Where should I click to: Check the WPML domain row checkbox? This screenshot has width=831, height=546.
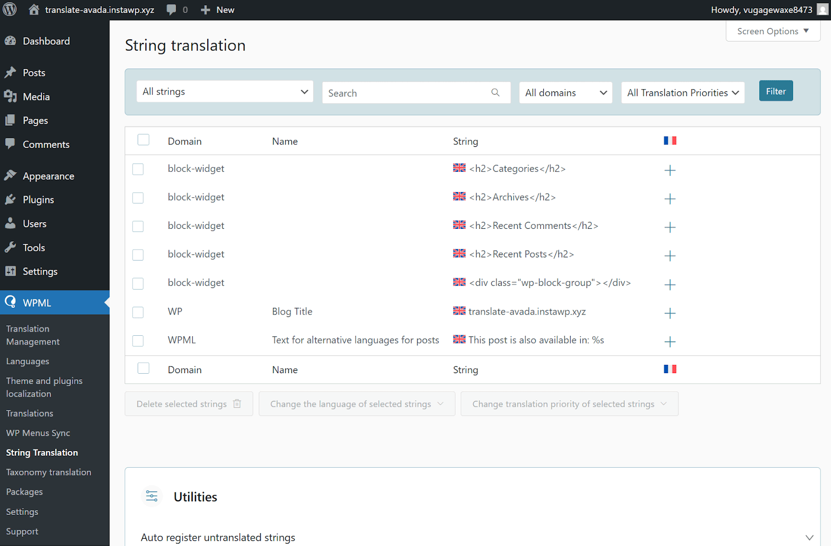click(x=138, y=340)
